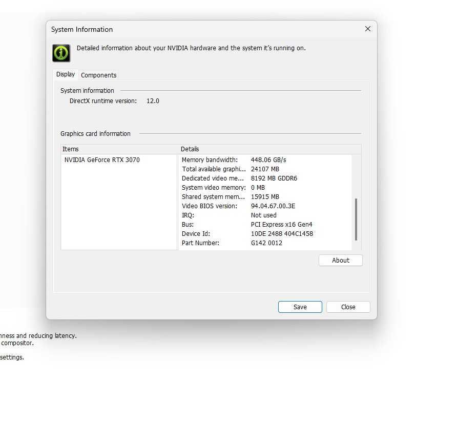Click the DirectX runtime version label
The height and width of the screenshot is (439, 457).
pos(103,101)
